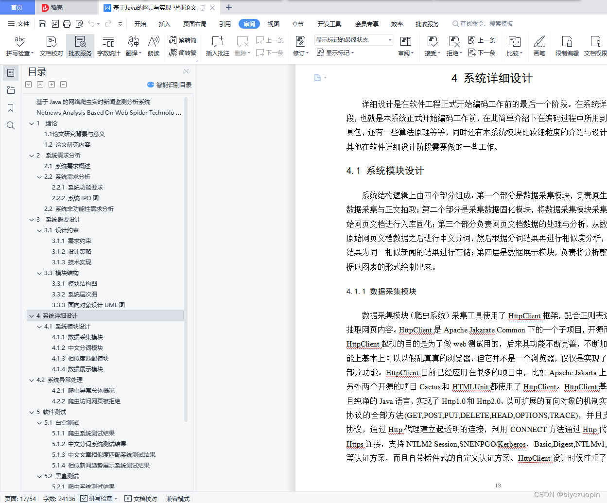Open the 引用 ribbon tab
This screenshot has height=503, width=607.
point(225,24)
